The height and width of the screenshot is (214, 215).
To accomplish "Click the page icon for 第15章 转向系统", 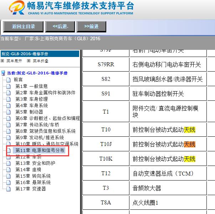I will [8, 176].
